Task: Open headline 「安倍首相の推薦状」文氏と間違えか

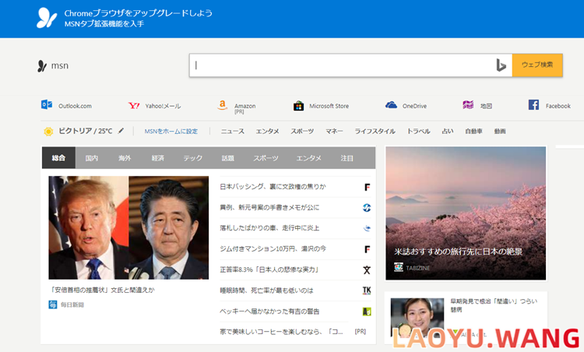Action: [x=102, y=290]
